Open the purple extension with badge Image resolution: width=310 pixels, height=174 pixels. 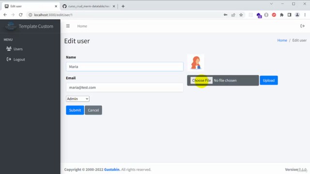pos(259,15)
